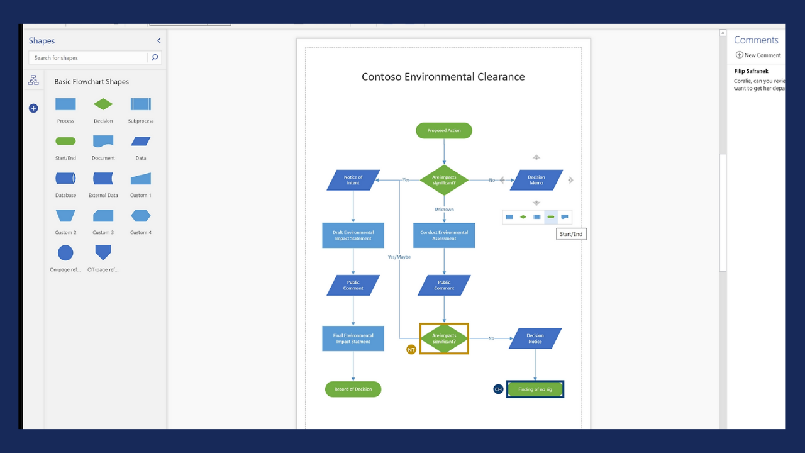Select the Proposed Action shape on canvas

[444, 131]
